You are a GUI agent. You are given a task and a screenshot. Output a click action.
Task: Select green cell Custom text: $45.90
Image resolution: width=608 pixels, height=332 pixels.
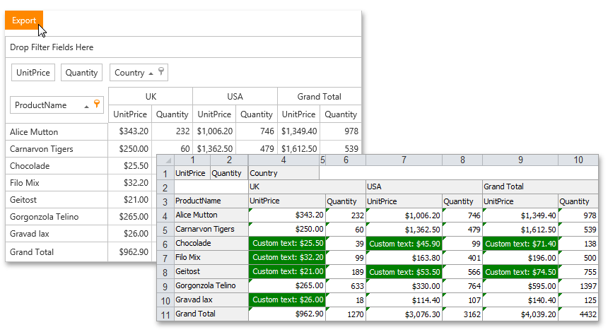pyautogui.click(x=404, y=244)
